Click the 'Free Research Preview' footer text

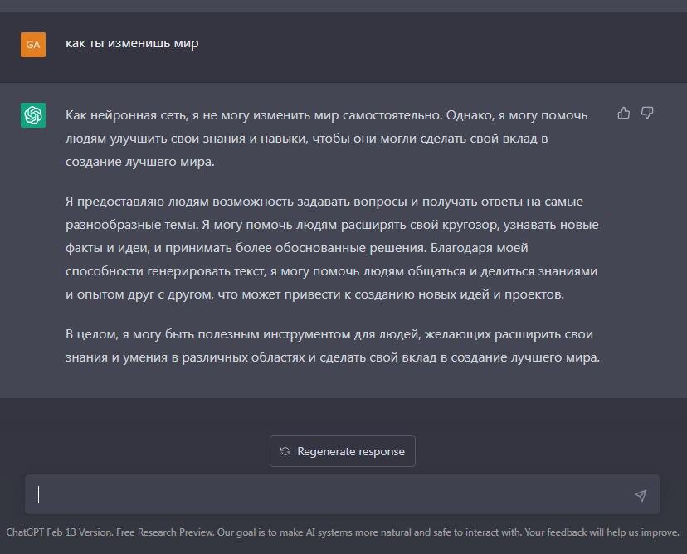pos(165,532)
